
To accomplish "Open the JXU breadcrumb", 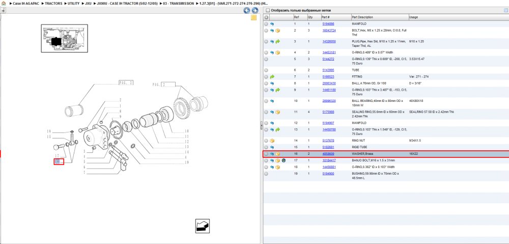I will point(88,3).
